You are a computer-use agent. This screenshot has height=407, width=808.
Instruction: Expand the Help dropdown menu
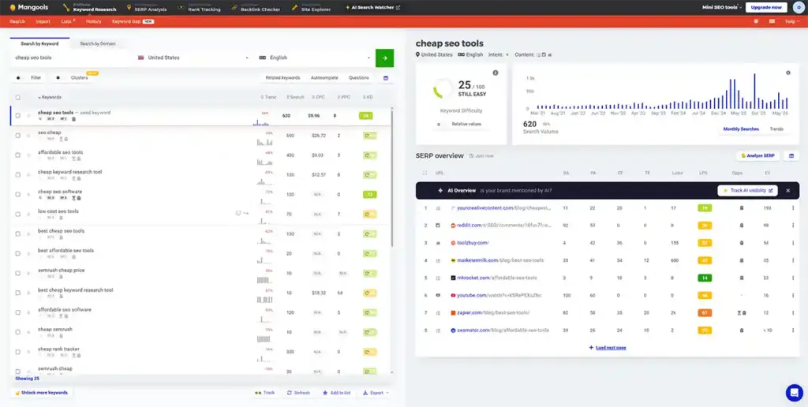coord(791,21)
